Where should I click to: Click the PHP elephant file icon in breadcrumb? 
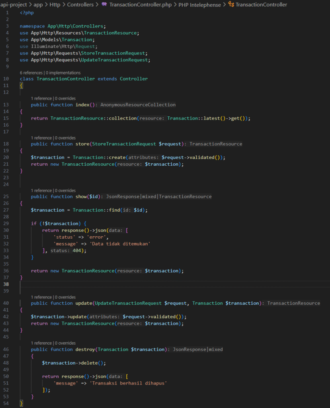[x=104, y=4]
